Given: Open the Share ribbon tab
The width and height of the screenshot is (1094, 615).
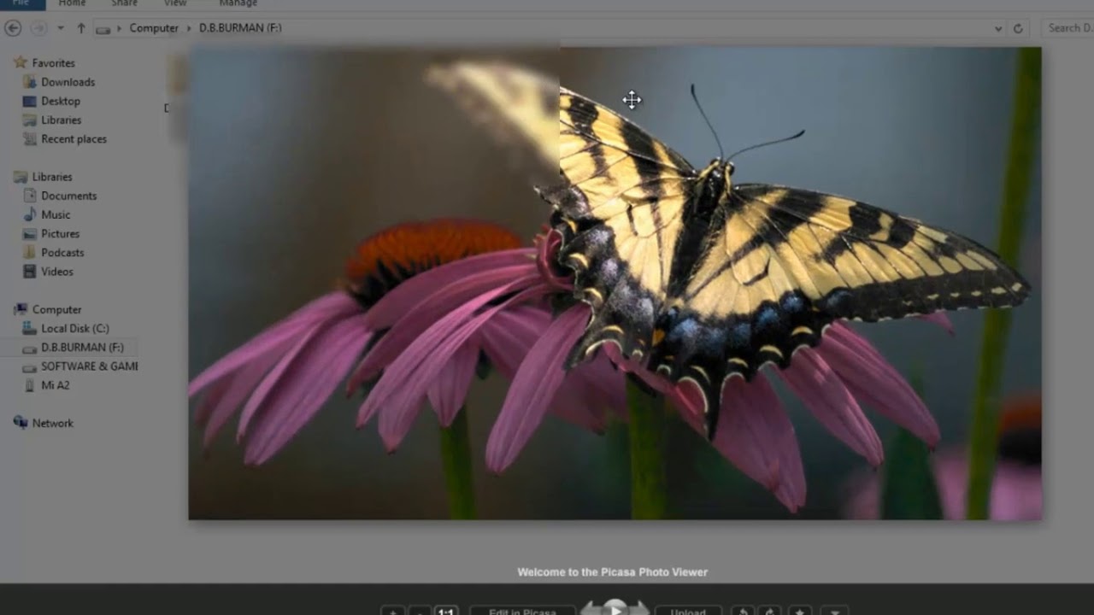Looking at the screenshot, I should coord(124,3).
